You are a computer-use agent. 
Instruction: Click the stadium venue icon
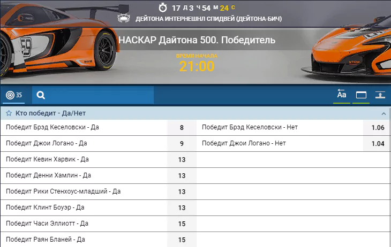click(x=124, y=18)
